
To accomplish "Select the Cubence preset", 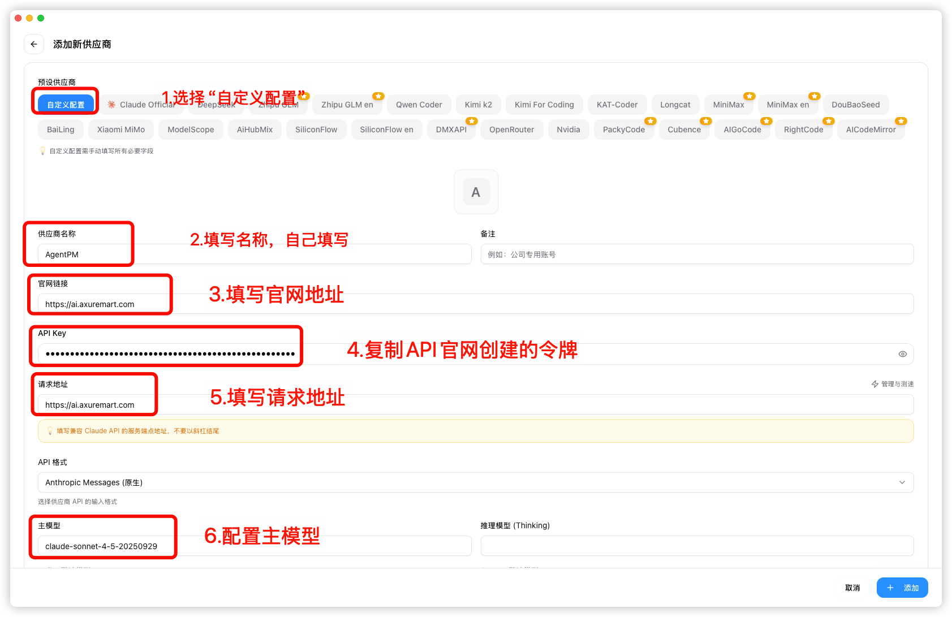I will point(684,130).
